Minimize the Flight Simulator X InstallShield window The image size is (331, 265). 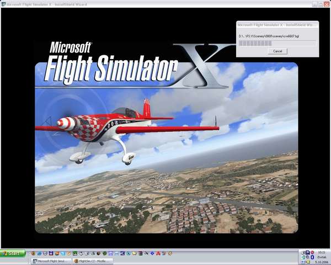[x=315, y=4]
